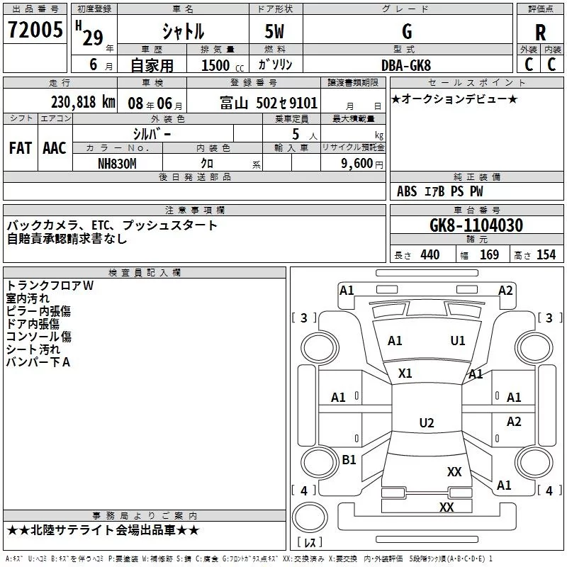Click the トランクフロアW inspector note

50,286
